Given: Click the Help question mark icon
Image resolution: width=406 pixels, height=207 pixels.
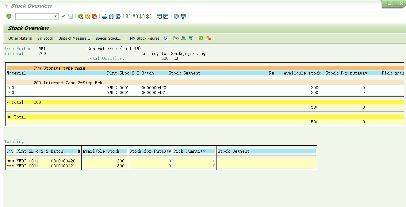Looking at the screenshot, I should 176,16.
